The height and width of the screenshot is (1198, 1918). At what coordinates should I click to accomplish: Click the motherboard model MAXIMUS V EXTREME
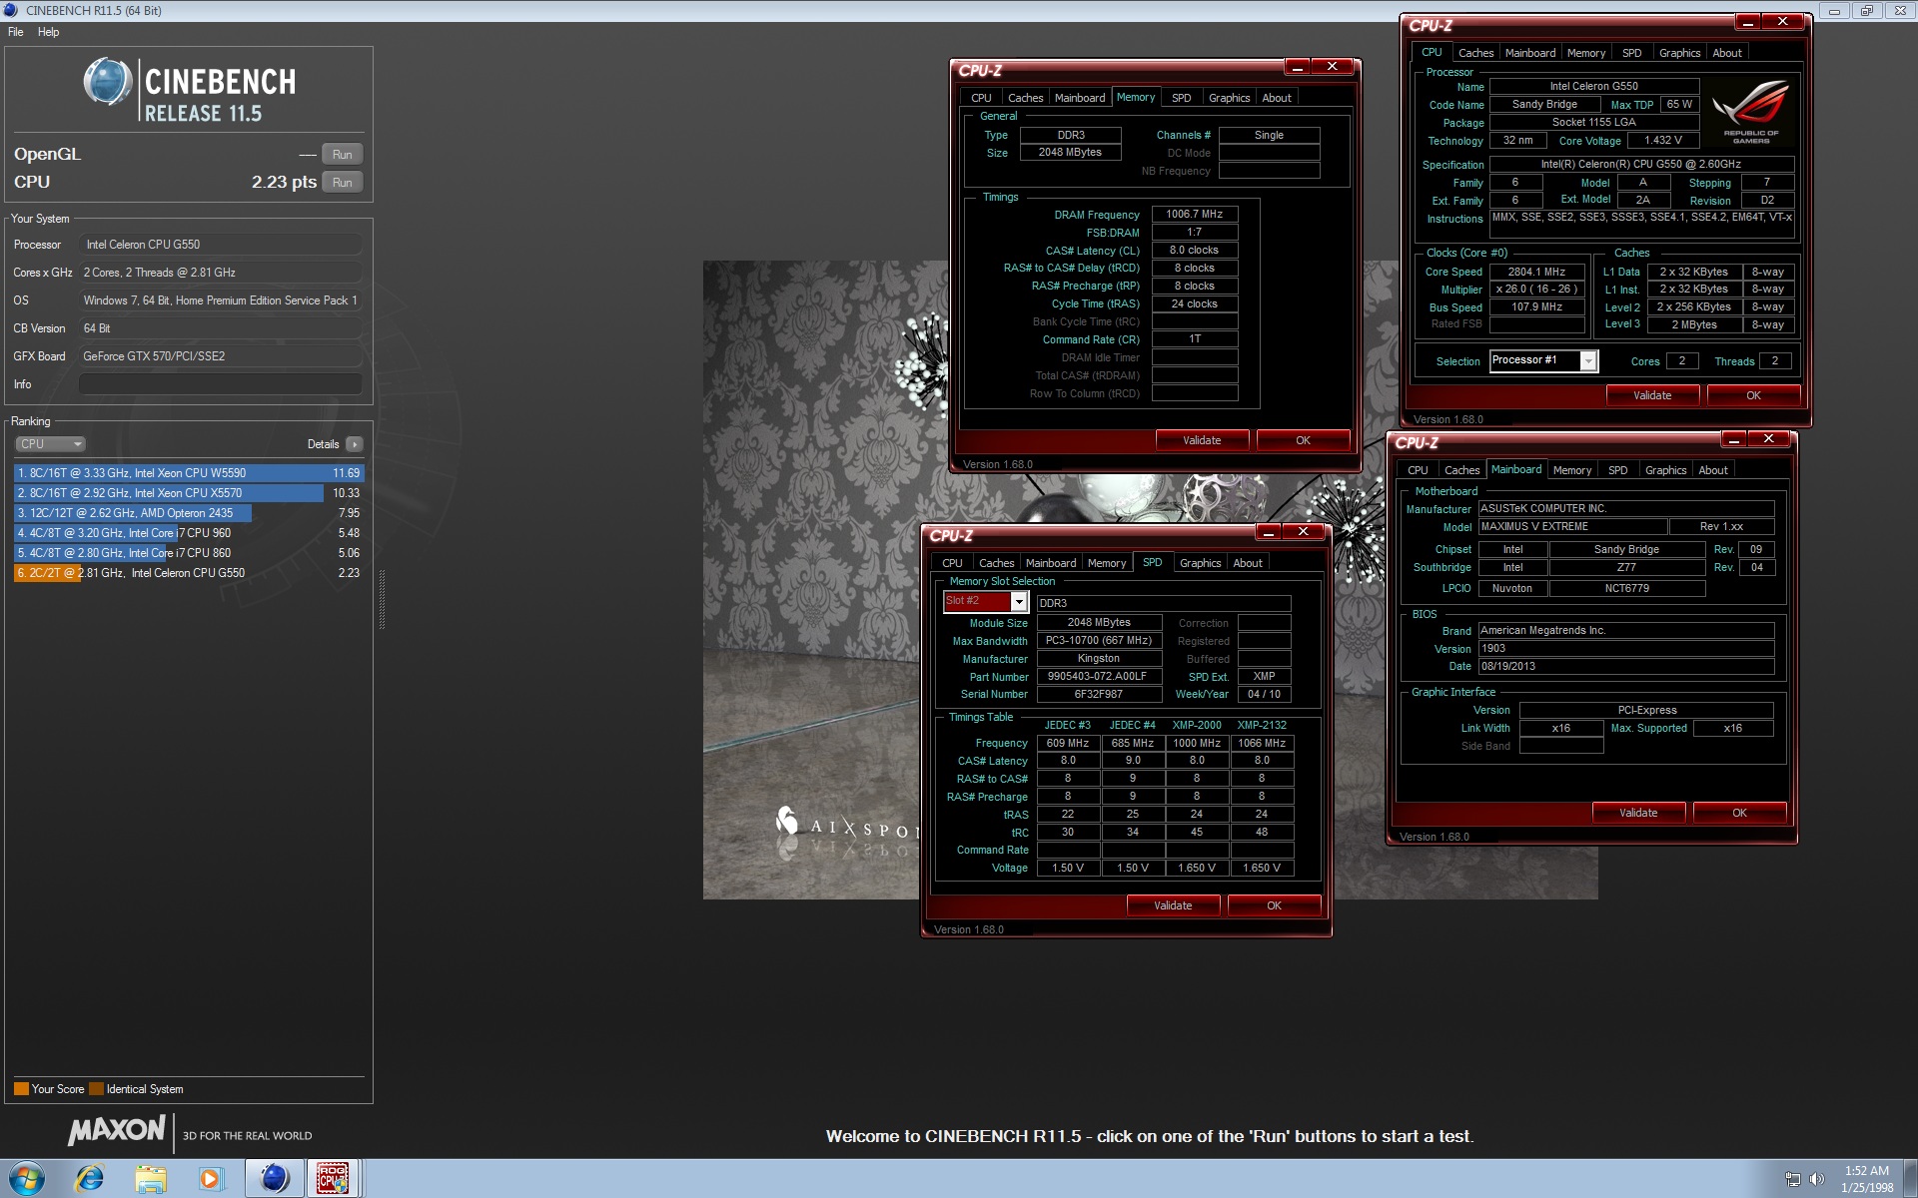(x=1572, y=526)
